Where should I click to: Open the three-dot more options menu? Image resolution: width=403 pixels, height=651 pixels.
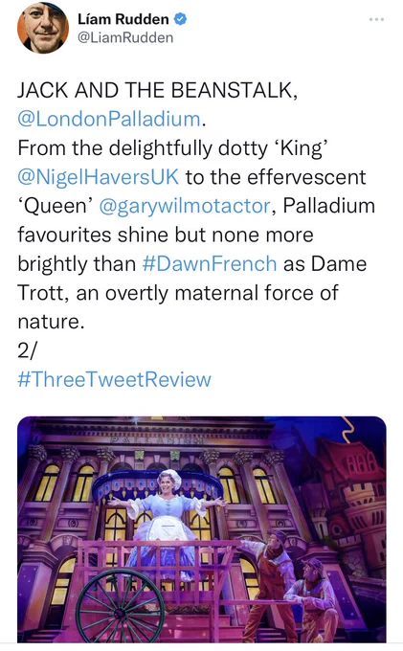pos(376,19)
